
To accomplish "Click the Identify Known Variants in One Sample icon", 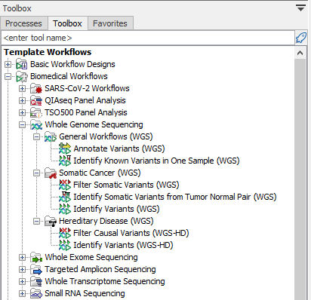I will tap(65, 161).
